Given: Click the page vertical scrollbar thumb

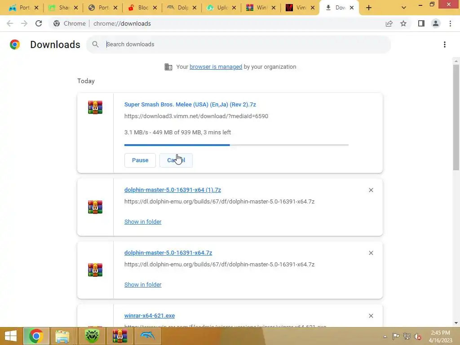Looking at the screenshot, I should point(456,117).
